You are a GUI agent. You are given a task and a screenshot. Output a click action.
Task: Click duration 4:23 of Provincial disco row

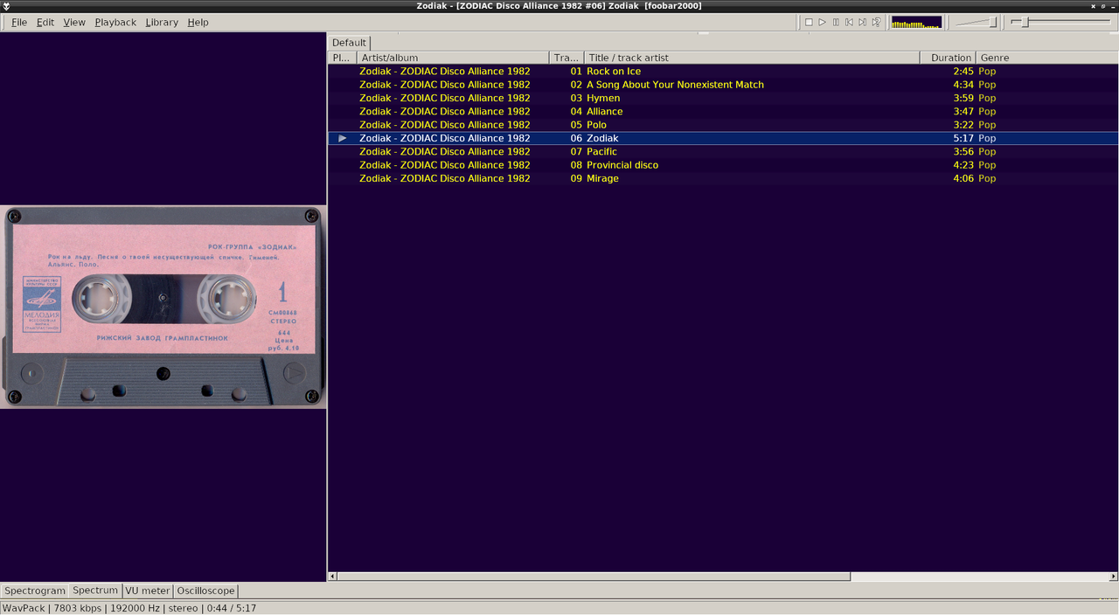pyautogui.click(x=963, y=165)
